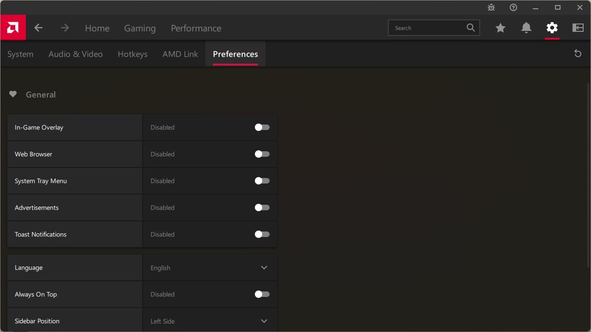
Task: Open the Gaming menu
Action: 140,28
